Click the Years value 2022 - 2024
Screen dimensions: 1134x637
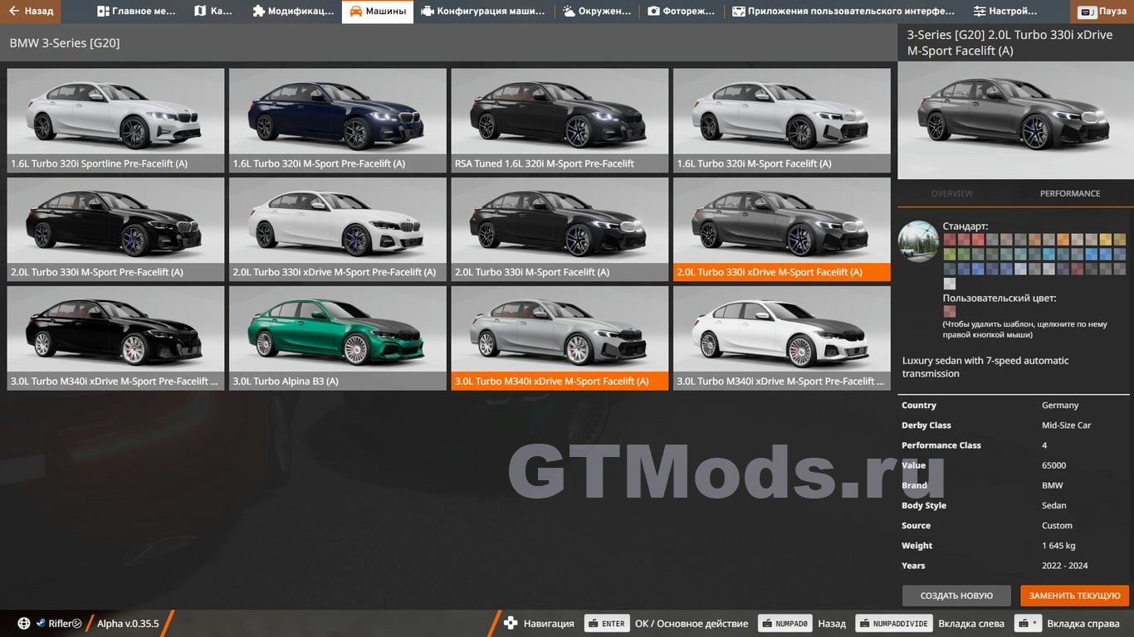click(1065, 566)
